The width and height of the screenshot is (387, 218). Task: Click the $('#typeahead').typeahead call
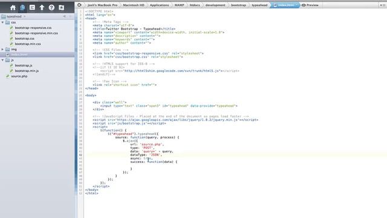click(133, 134)
